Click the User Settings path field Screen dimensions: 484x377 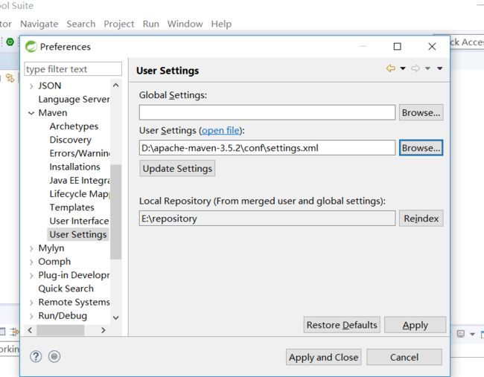coord(267,148)
